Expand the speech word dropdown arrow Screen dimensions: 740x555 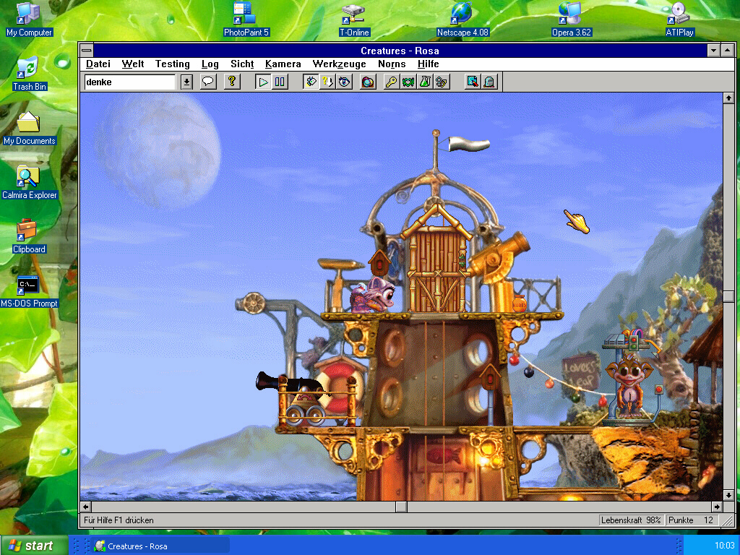[x=186, y=82]
